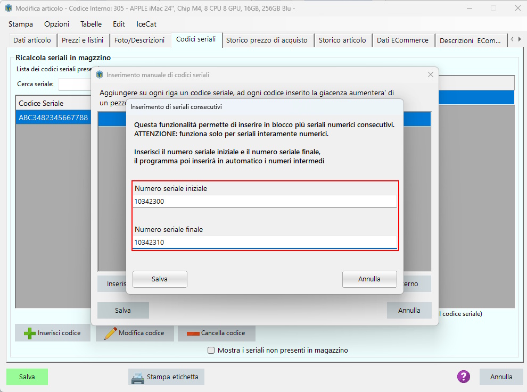This screenshot has height=392, width=527.
Task: Select serial ABC3482345667788 in the list
Action: click(x=53, y=118)
